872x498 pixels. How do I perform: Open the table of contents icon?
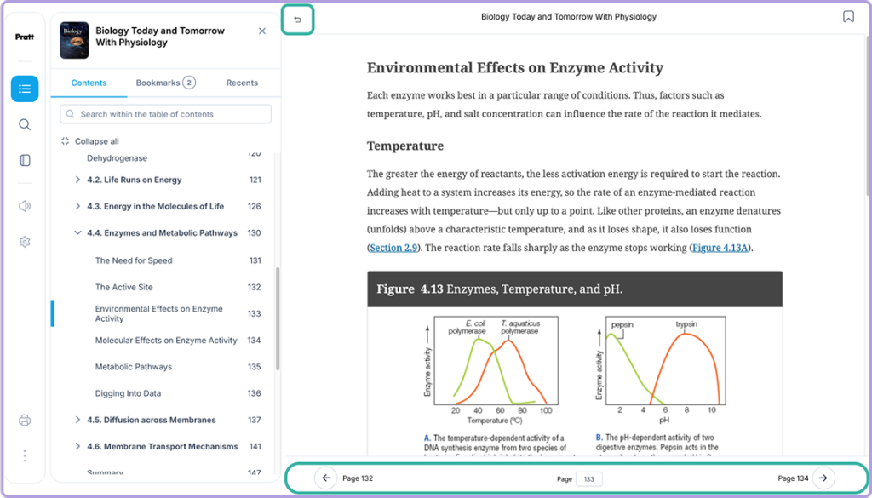click(25, 89)
